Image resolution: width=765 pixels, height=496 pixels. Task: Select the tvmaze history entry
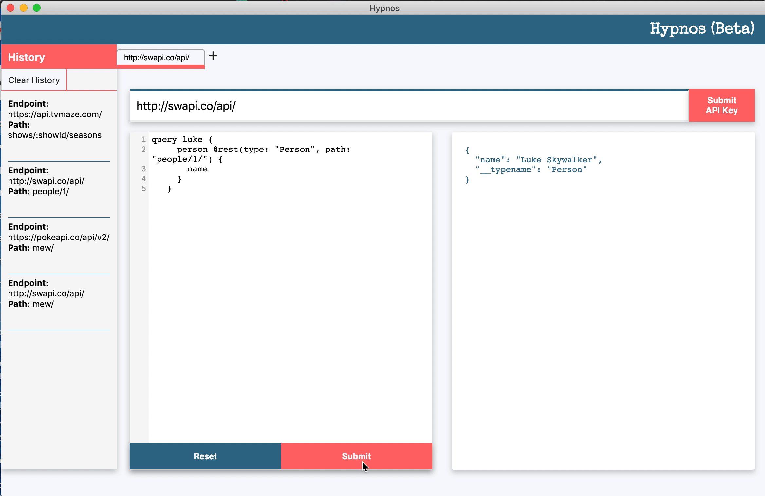[55, 120]
